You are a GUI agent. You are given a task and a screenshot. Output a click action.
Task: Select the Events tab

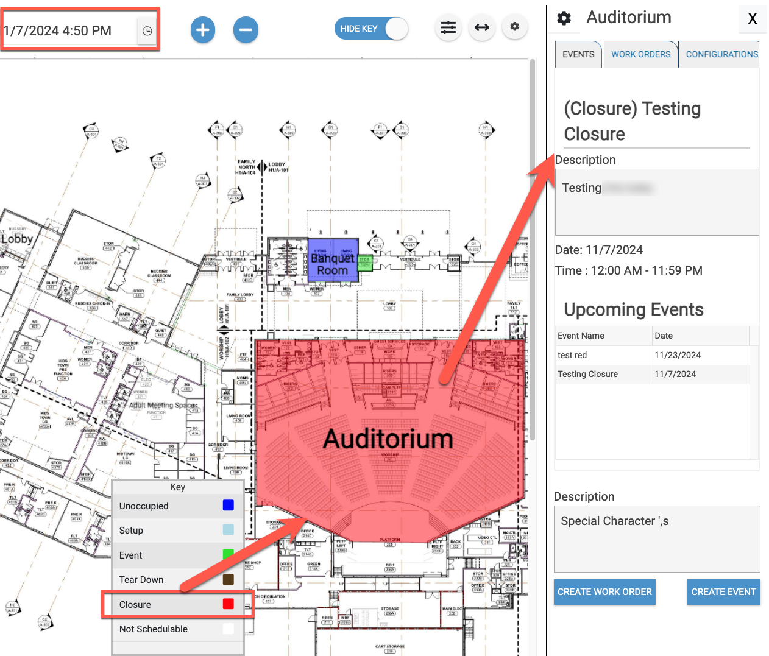(x=578, y=54)
